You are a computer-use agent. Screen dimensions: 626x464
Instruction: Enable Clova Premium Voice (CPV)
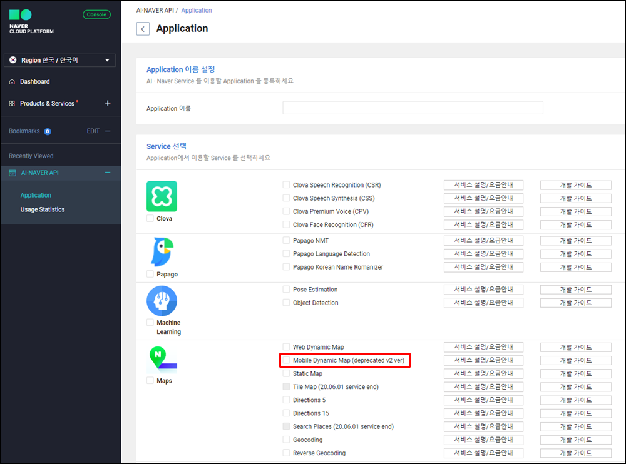[286, 211]
